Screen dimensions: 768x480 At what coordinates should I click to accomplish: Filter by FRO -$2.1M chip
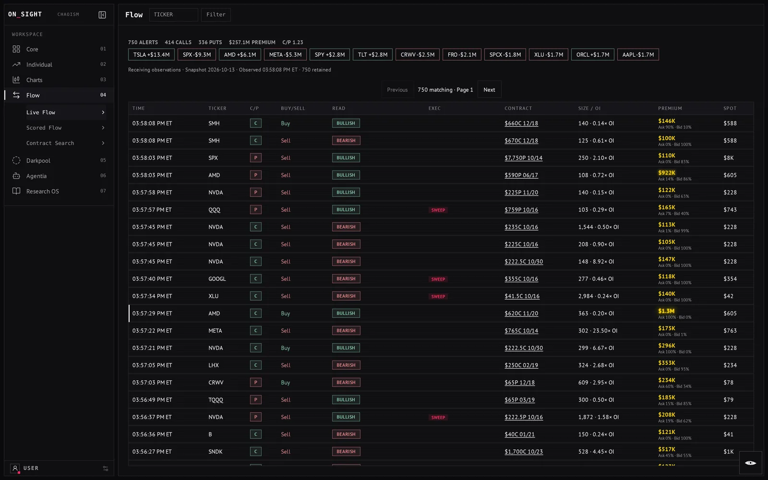click(462, 55)
